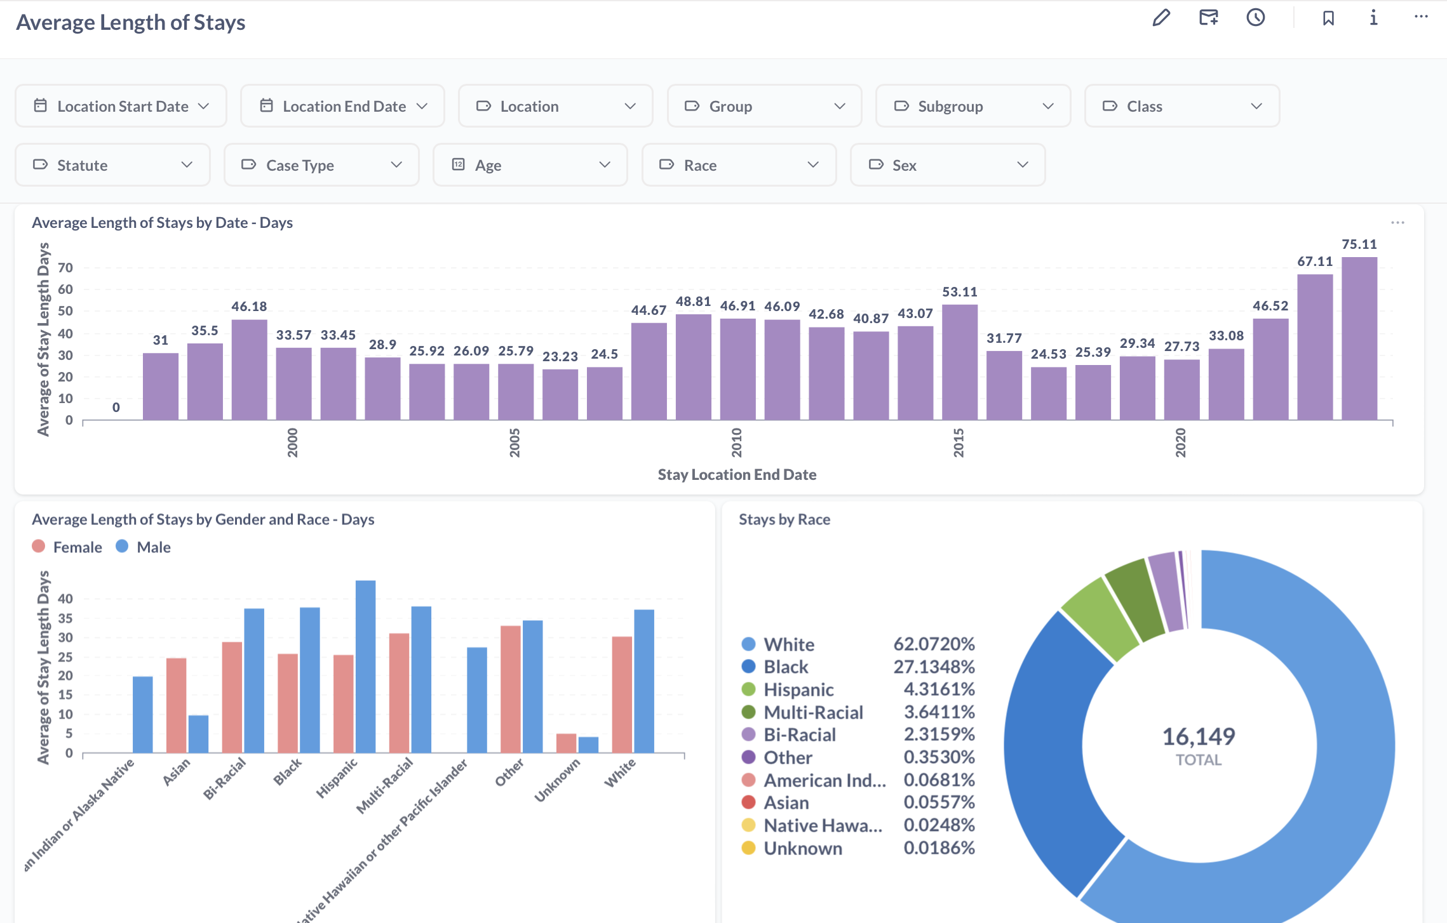Expand the Location filter dropdown

coord(556,106)
